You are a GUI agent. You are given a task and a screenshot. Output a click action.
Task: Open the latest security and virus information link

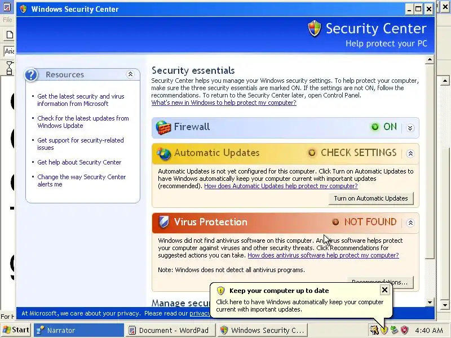(81, 100)
